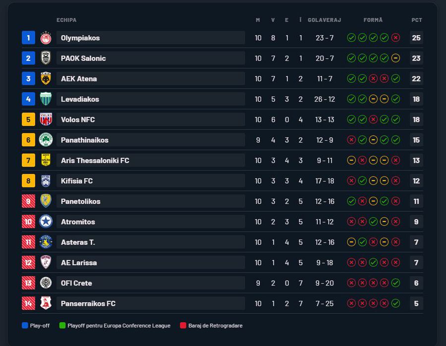Click the Levadiakos team badge

[x=46, y=99]
